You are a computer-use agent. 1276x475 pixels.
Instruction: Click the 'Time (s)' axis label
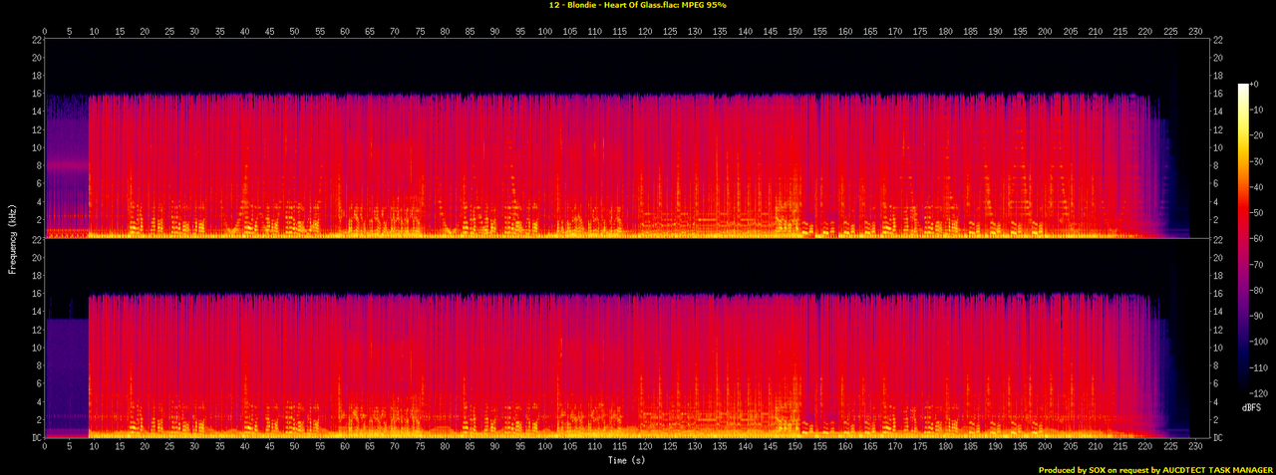pyautogui.click(x=626, y=461)
